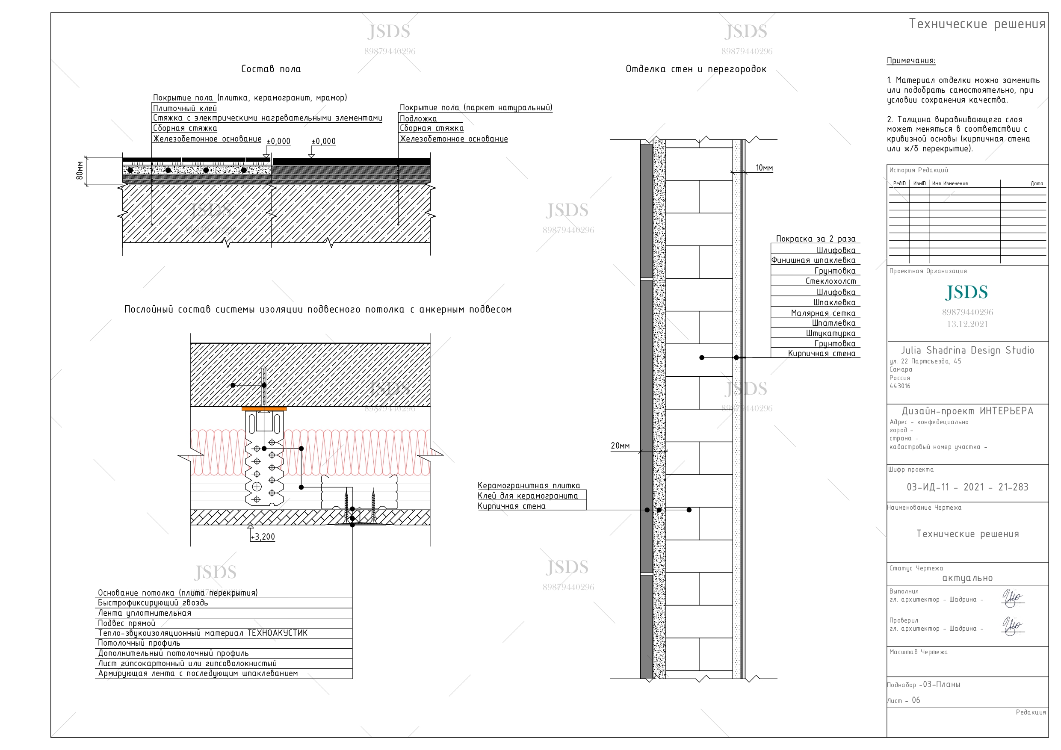The image size is (1061, 750).
Task: Select the Плиточный клей floor layer label
Action: click(x=185, y=109)
